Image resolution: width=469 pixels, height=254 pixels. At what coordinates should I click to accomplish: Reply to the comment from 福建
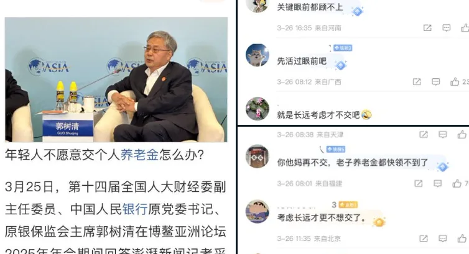pos(438,183)
